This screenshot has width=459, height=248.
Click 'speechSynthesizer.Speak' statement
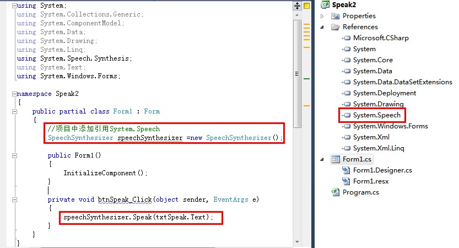pos(138,217)
